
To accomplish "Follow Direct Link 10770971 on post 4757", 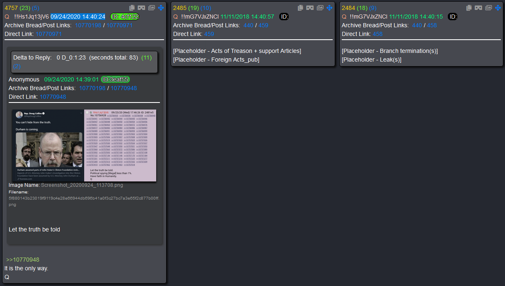I will (49, 34).
